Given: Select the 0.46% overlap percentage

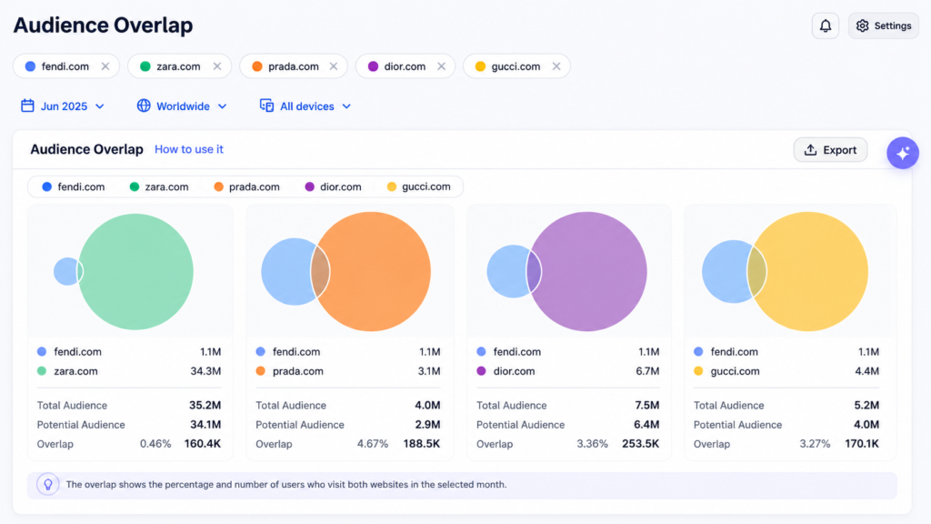Looking at the screenshot, I should point(155,444).
